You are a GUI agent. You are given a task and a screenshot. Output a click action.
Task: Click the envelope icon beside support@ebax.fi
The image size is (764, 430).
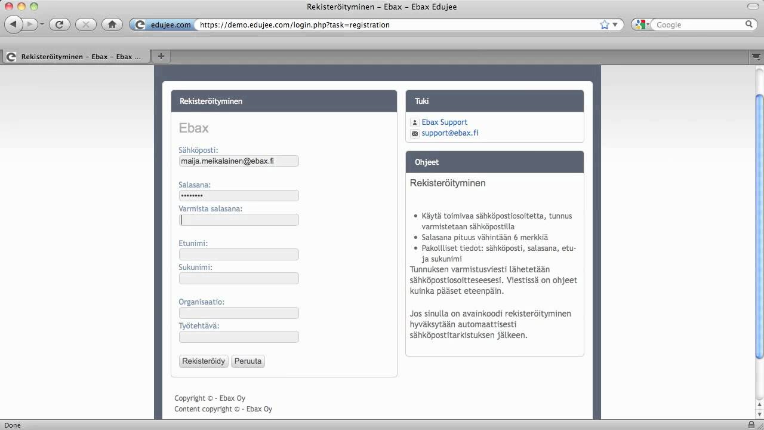415,133
